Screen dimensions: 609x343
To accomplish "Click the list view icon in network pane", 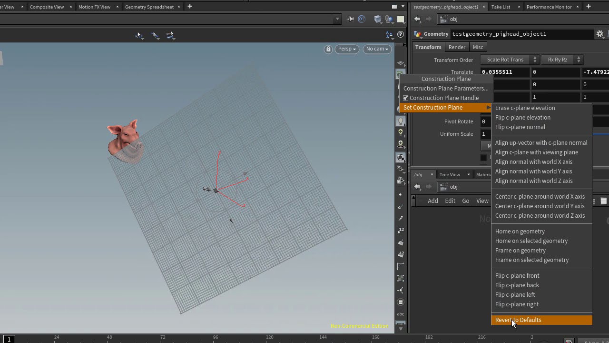I will pyautogui.click(x=603, y=201).
